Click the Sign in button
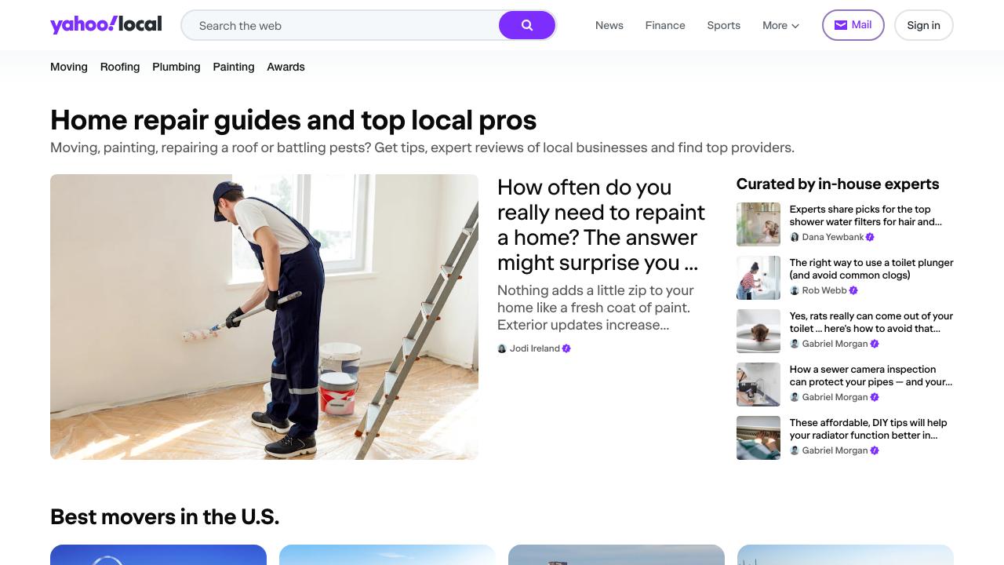 point(923,25)
